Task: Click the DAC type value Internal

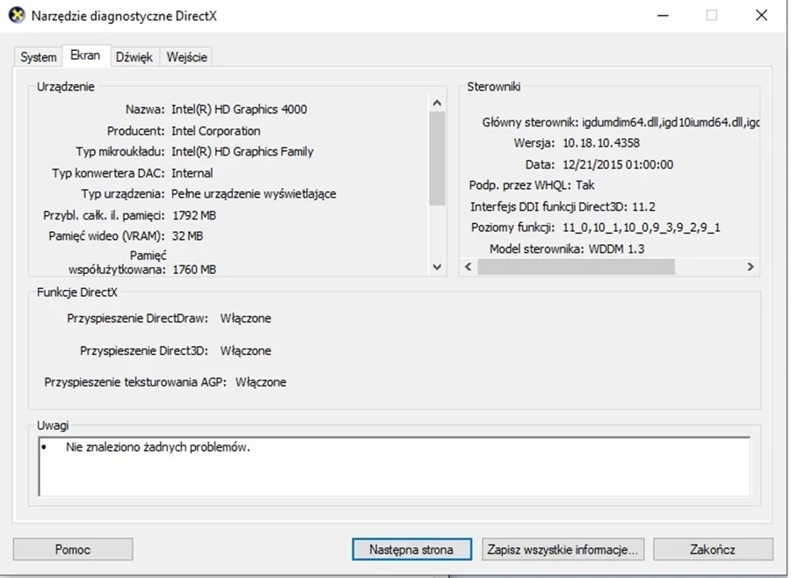Action: point(192,174)
